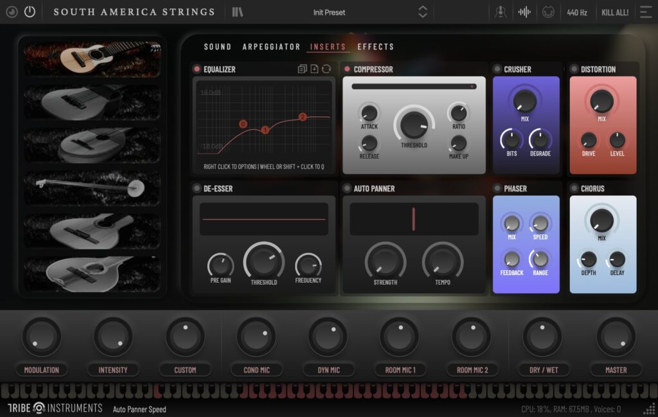Click the Auto Panner Speed status text
The height and width of the screenshot is (417, 658).
click(139, 409)
